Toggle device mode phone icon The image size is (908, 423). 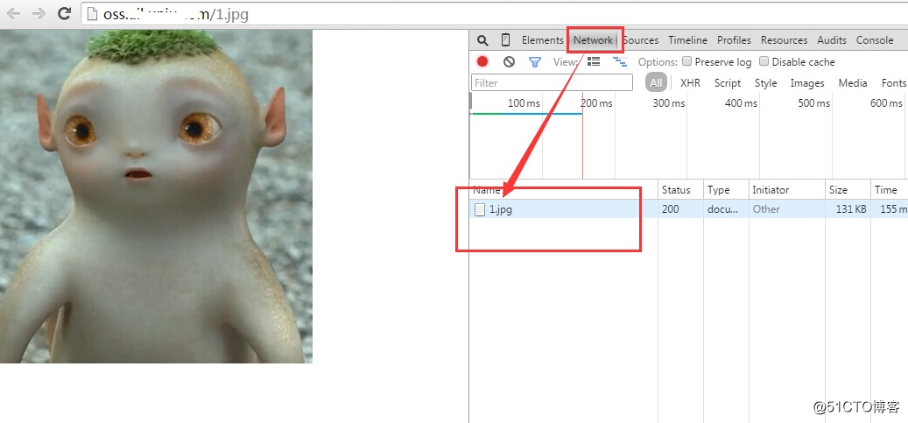[x=505, y=40]
